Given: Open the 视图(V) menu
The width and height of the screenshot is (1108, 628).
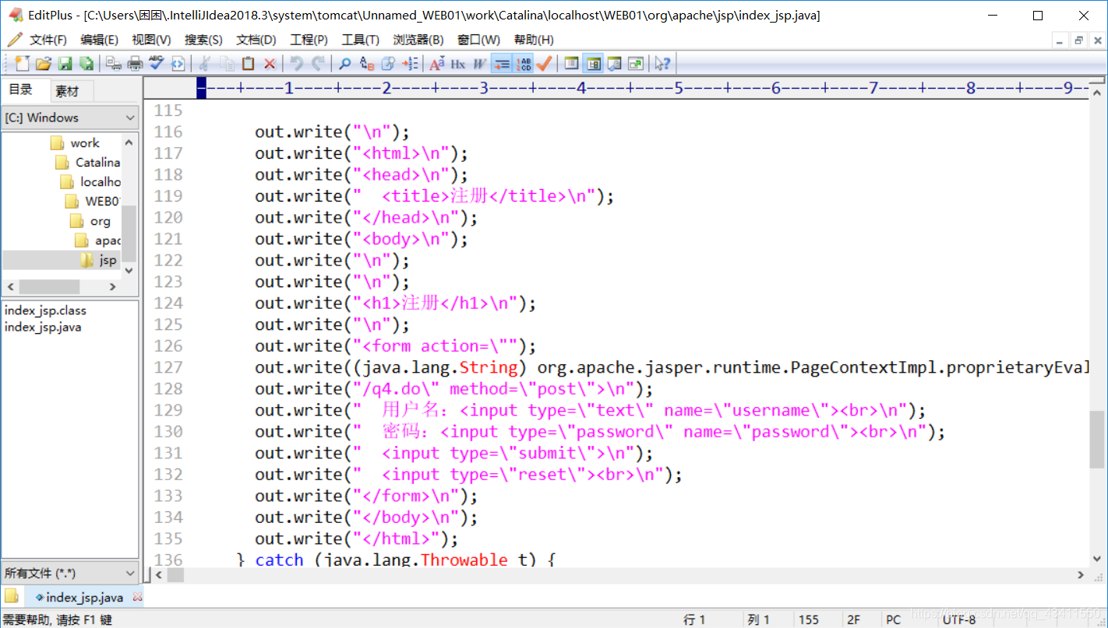Looking at the screenshot, I should [x=151, y=40].
